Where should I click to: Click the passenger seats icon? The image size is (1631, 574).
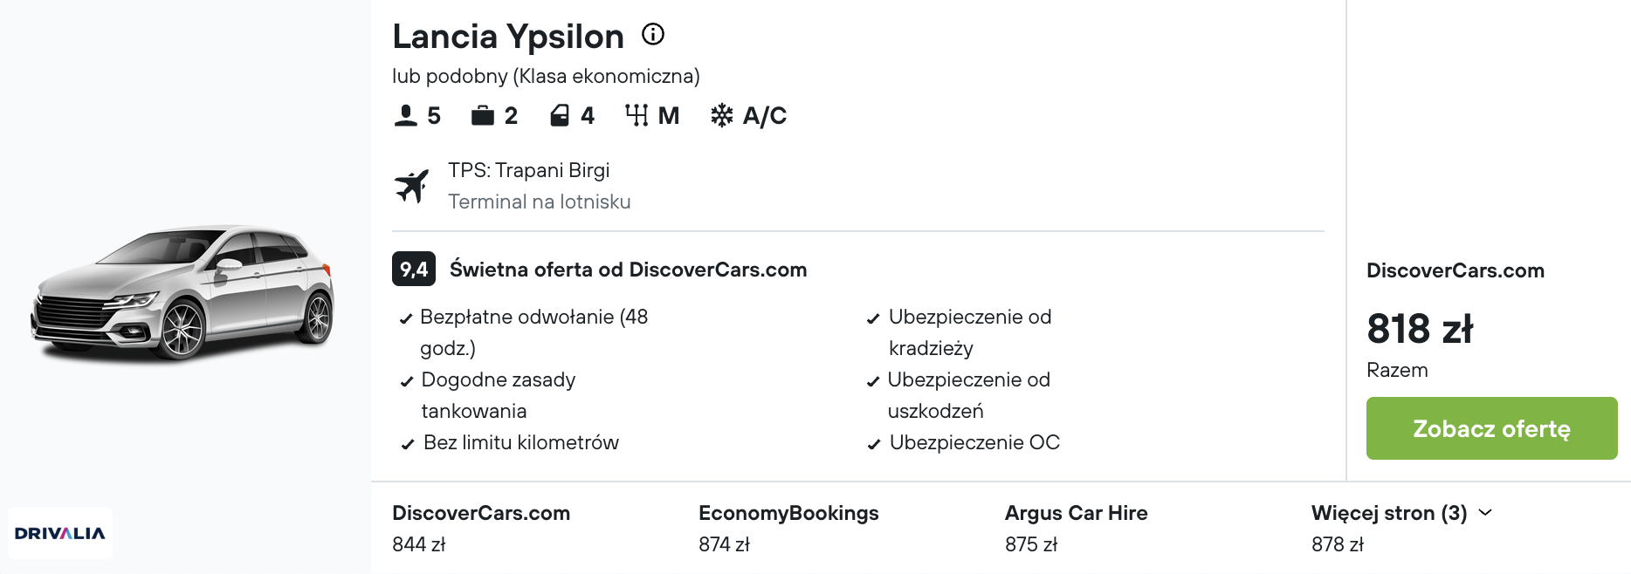(406, 115)
